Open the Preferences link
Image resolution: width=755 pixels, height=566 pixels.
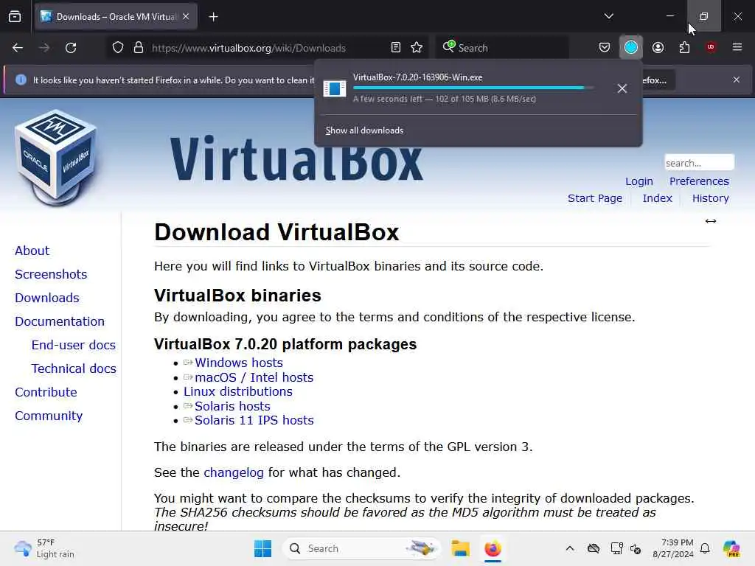point(699,181)
